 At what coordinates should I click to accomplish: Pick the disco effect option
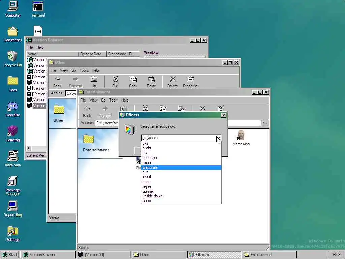pyautogui.click(x=181, y=163)
